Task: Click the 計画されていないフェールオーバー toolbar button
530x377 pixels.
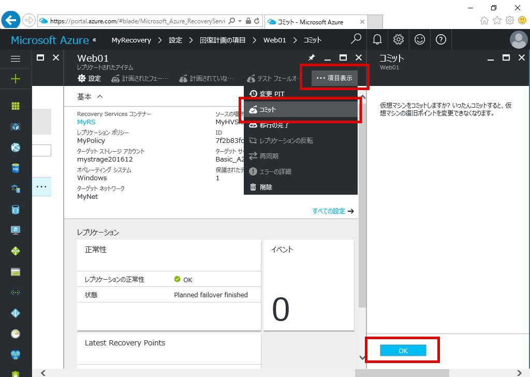Action: click(206, 78)
